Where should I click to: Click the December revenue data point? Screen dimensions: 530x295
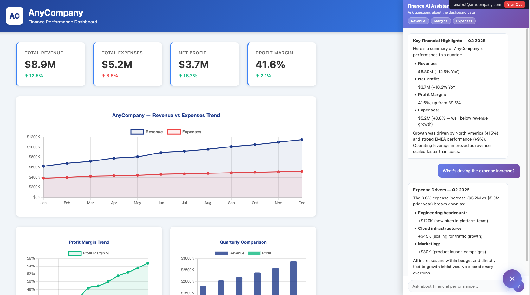pos(302,140)
